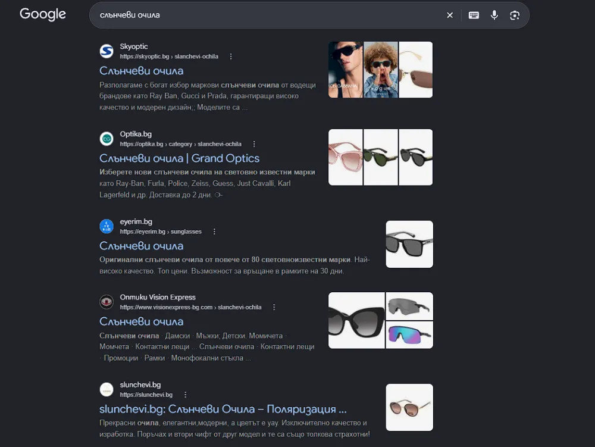Click the slunchevi.bg brown sunglasses thumbnail
This screenshot has height=447, width=595.
click(x=409, y=408)
